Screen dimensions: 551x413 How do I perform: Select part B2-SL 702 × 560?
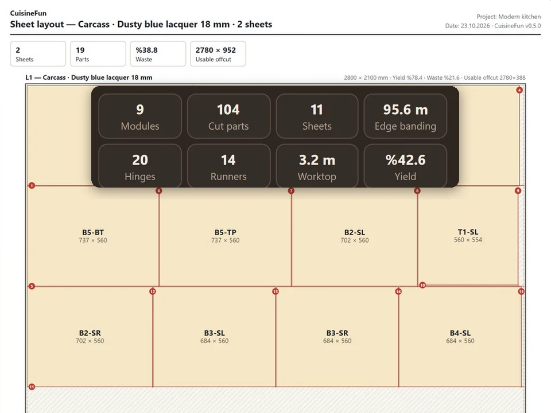pyautogui.click(x=355, y=236)
